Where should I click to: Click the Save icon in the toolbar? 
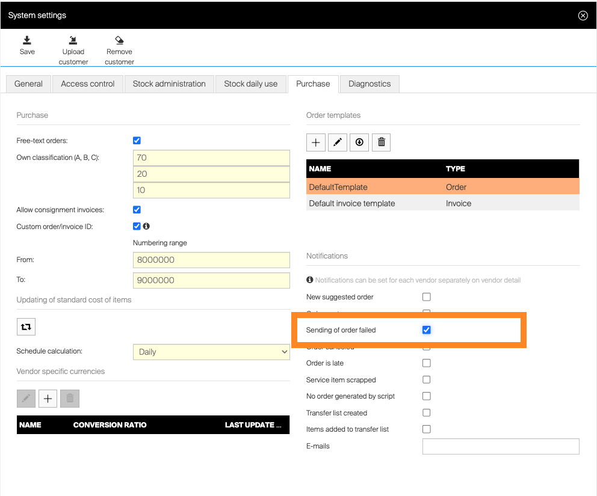pyautogui.click(x=27, y=41)
